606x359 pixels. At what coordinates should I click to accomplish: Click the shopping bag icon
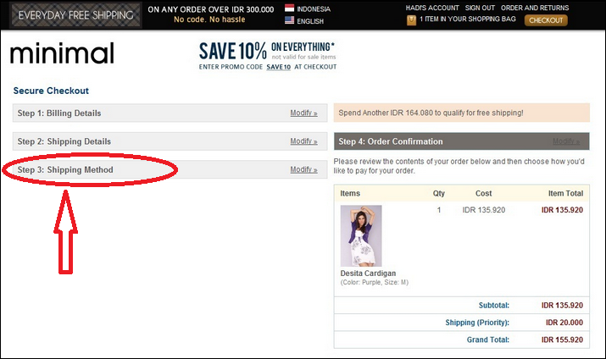coord(411,20)
